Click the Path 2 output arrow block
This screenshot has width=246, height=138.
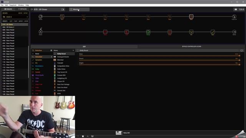234,32
